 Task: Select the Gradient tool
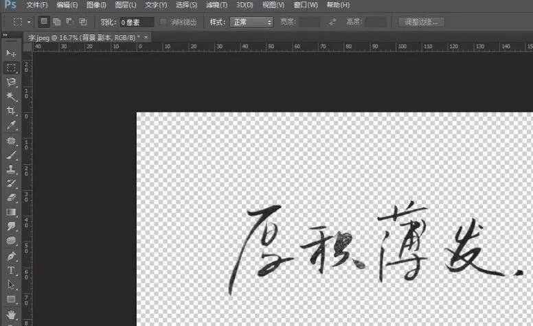click(x=11, y=212)
